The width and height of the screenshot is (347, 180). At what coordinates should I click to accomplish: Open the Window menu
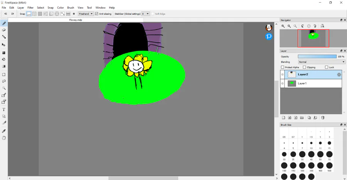point(101,8)
